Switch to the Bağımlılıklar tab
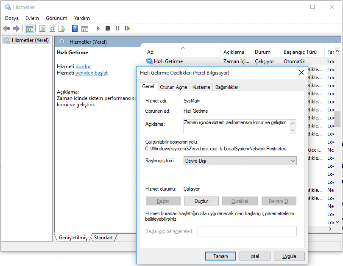The width and height of the screenshot is (343, 266). tap(227, 87)
